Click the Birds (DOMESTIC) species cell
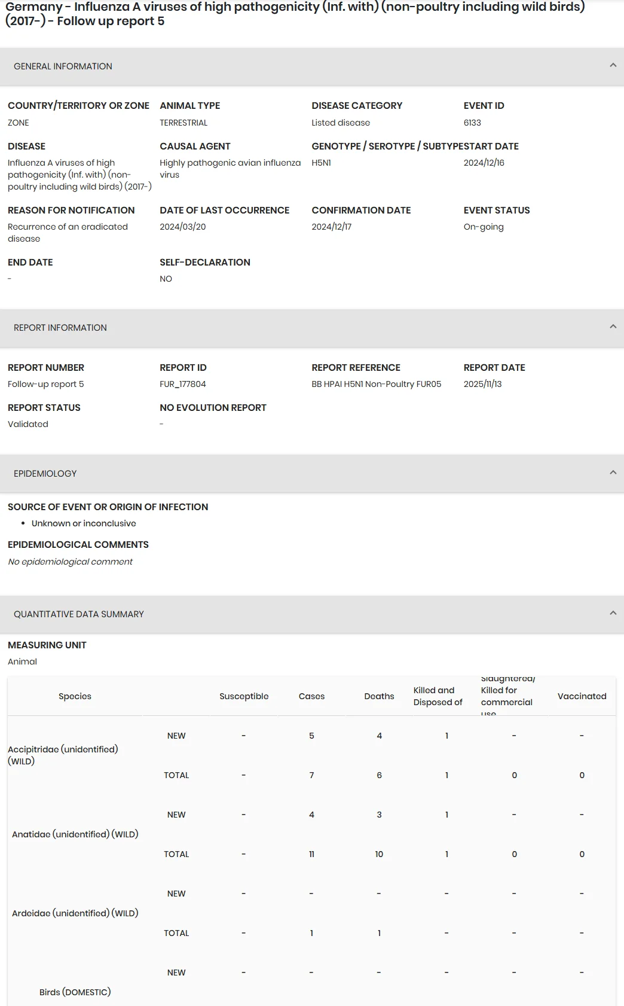 coord(75,992)
